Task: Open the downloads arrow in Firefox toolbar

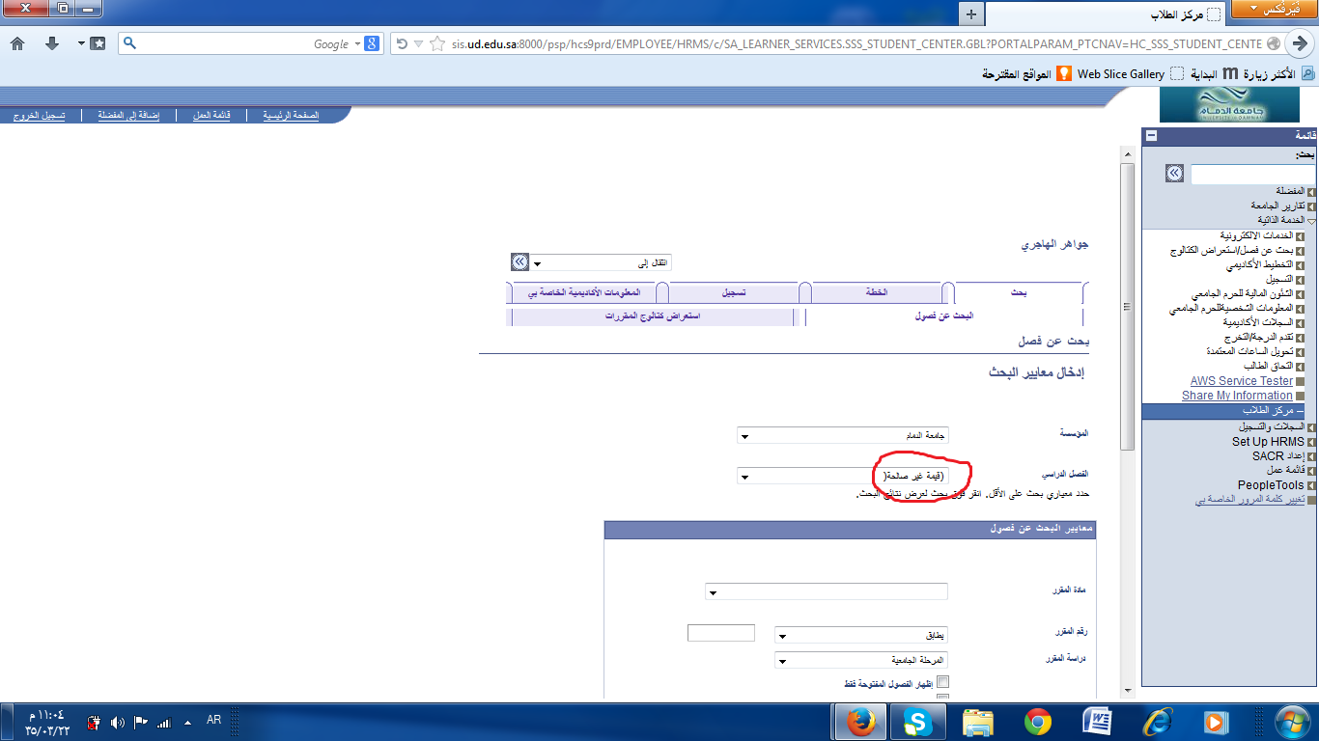Action: pyautogui.click(x=52, y=43)
